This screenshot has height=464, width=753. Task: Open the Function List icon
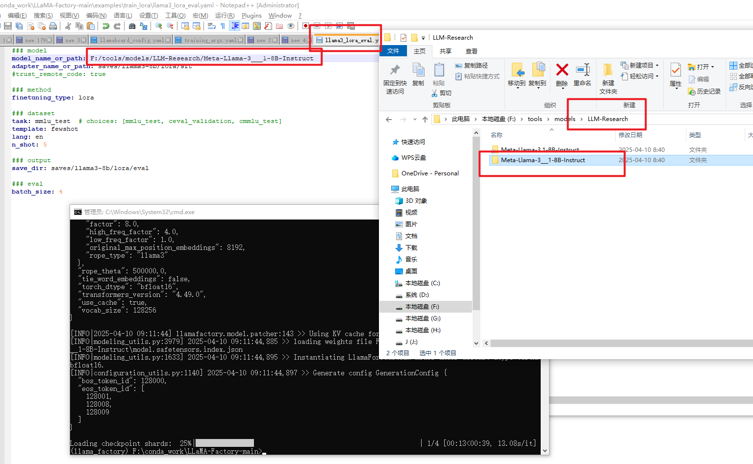click(x=268, y=26)
